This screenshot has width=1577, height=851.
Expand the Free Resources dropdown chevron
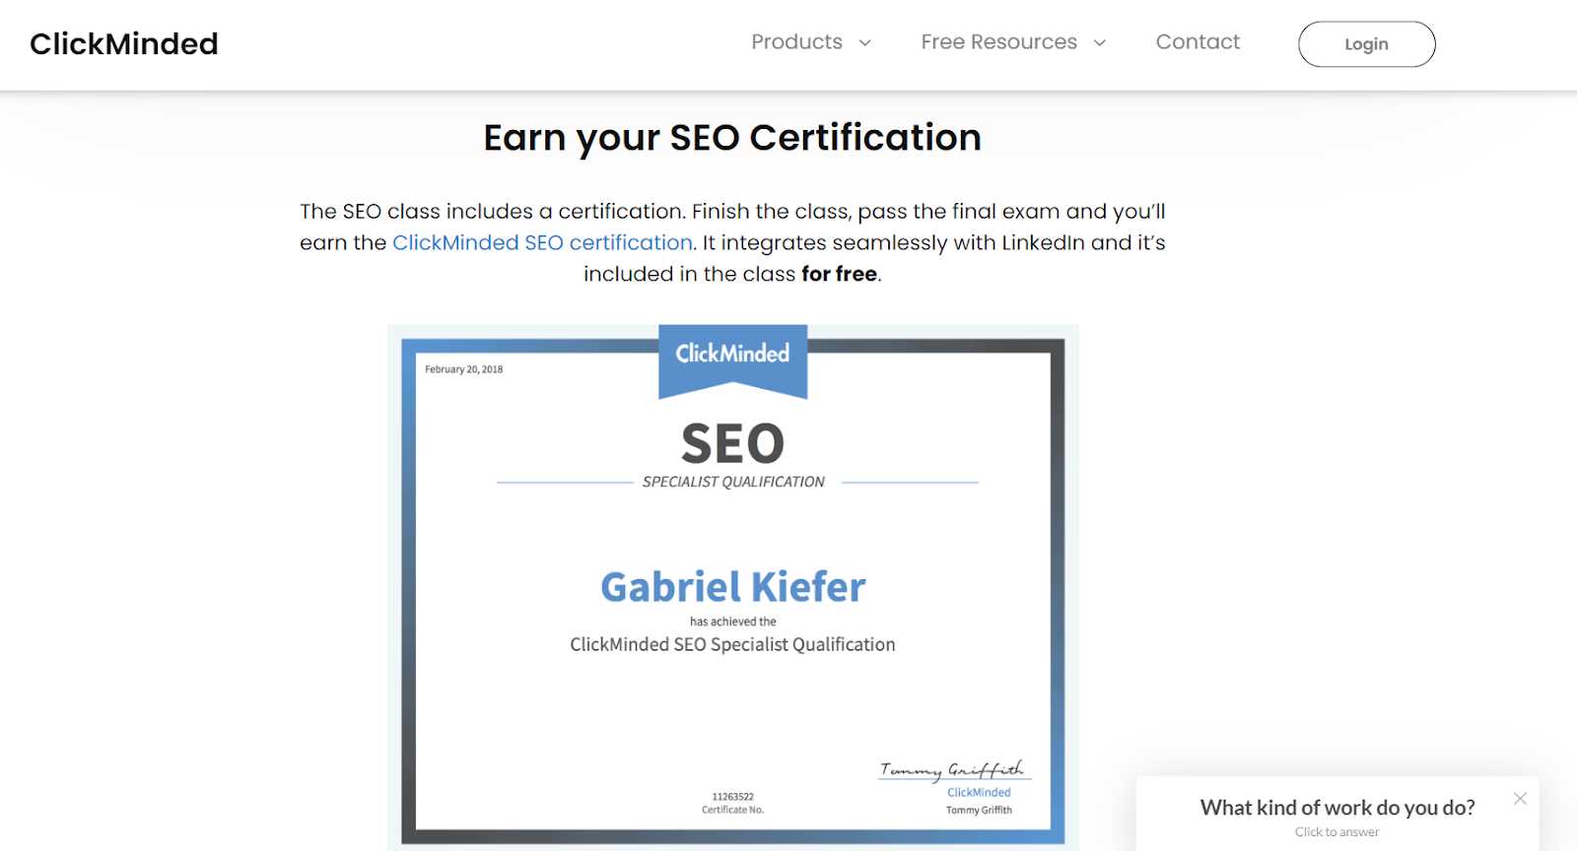click(1100, 43)
